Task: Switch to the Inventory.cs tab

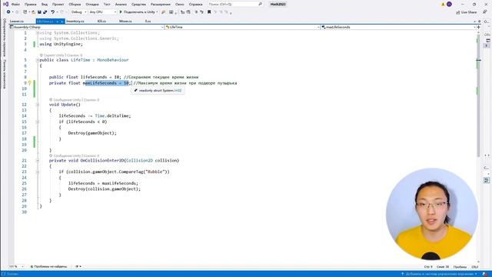Action: point(75,21)
